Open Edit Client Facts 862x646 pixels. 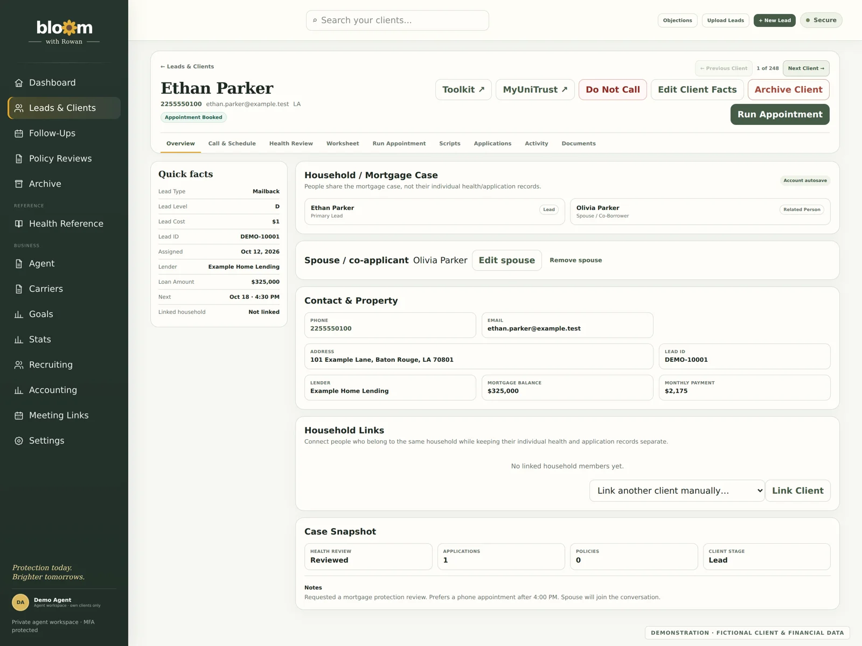(697, 90)
